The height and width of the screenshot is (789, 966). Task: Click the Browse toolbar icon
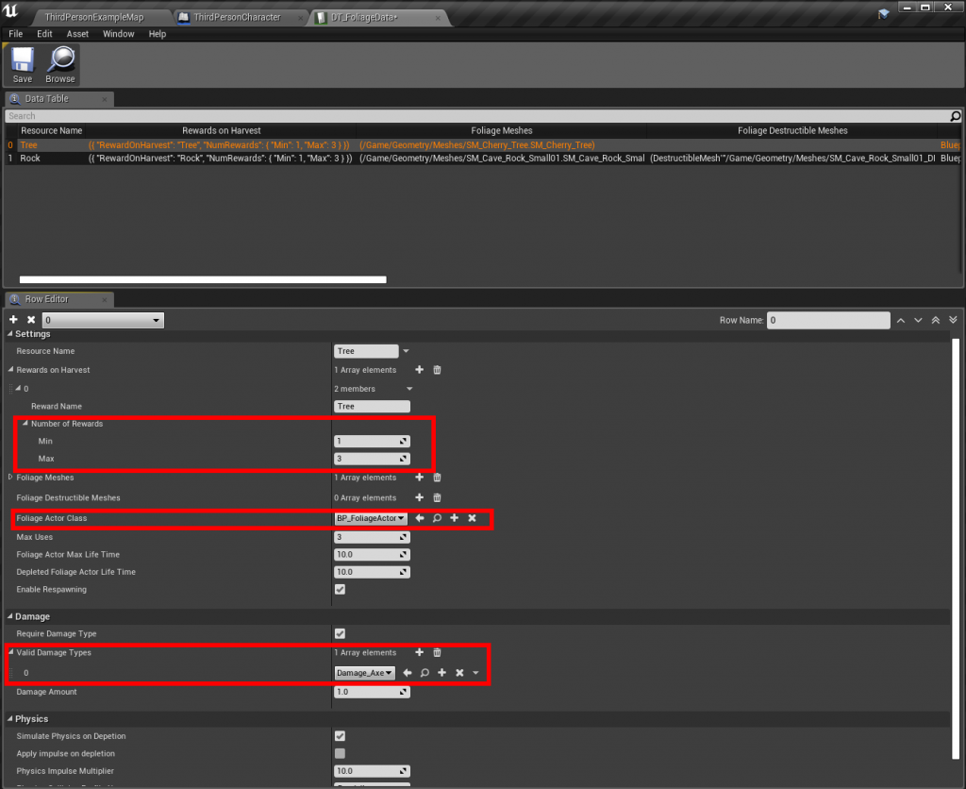tap(60, 65)
